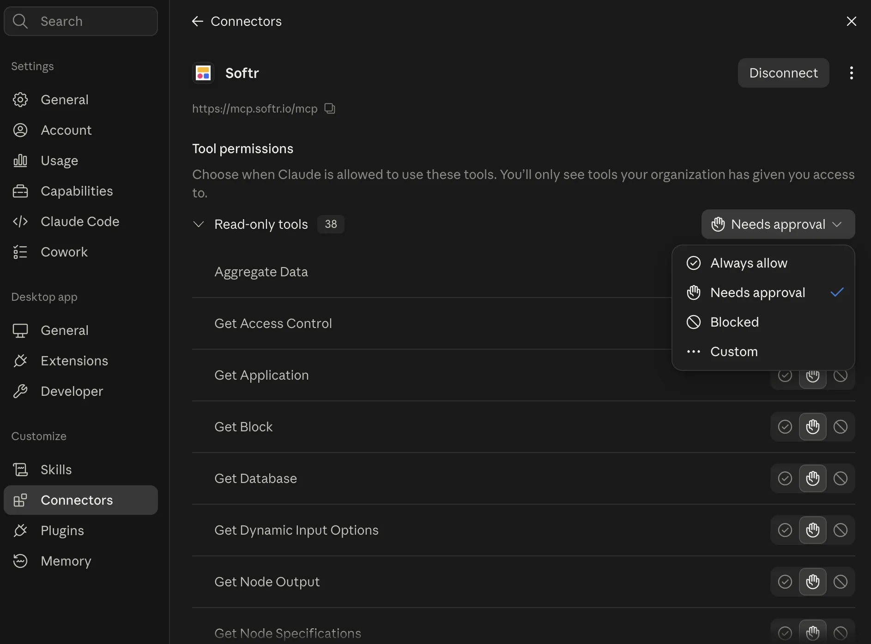This screenshot has height=644, width=871.
Task: Click the Search input field
Action: [81, 21]
